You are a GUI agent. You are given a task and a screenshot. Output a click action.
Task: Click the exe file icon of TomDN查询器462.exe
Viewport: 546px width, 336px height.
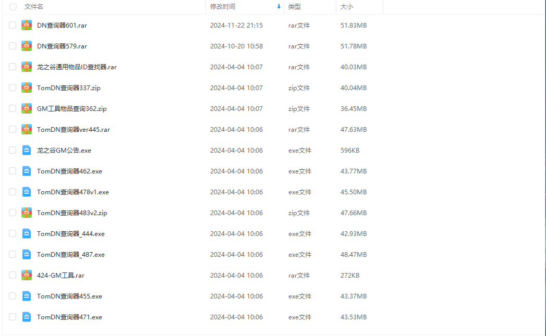point(27,171)
